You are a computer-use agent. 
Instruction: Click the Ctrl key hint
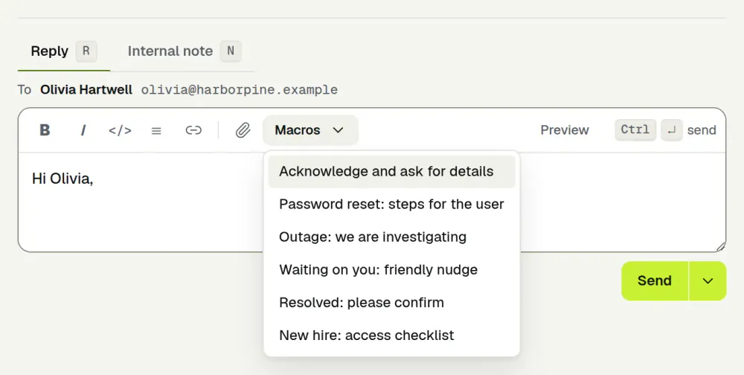pyautogui.click(x=635, y=130)
